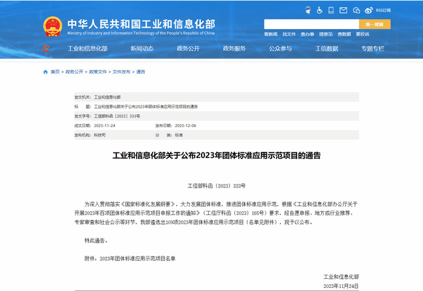
Task: Open the RSS订阅 link
Action: (x=384, y=10)
